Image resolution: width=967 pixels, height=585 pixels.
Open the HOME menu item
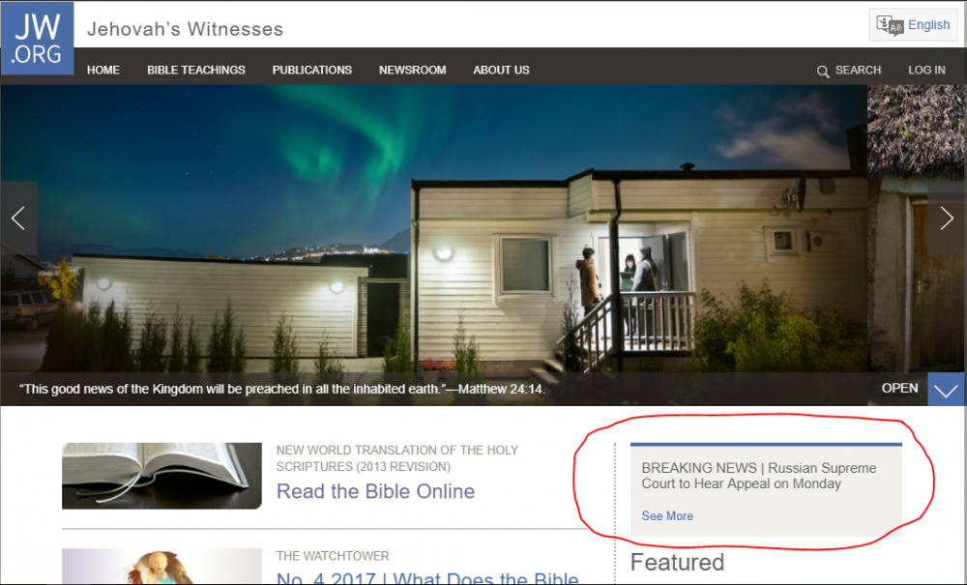(103, 71)
